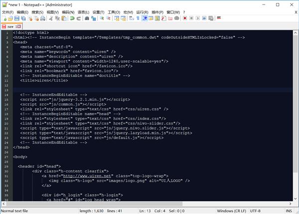Screen dimensions: 299x214
Task: Open the 文件(F) file menu
Action: [7, 12]
